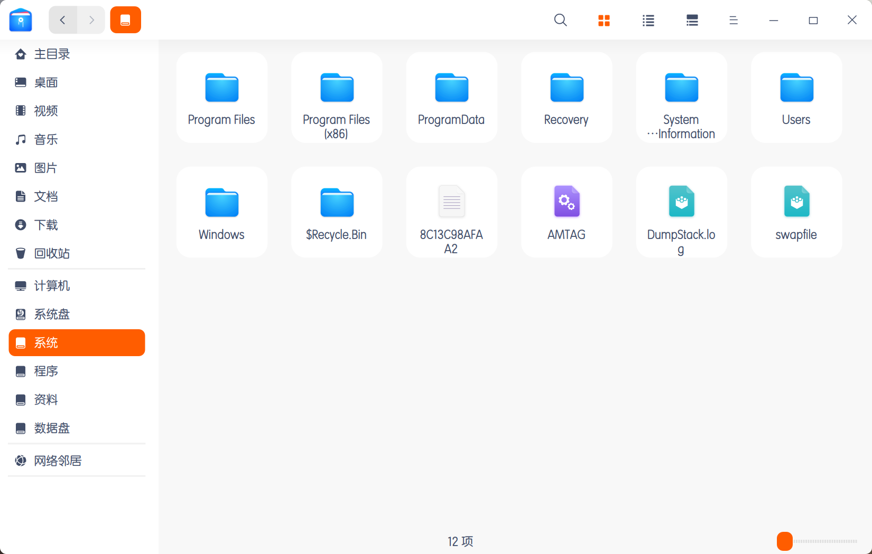Open the main options menu
872x554 pixels.
pyautogui.click(x=734, y=20)
